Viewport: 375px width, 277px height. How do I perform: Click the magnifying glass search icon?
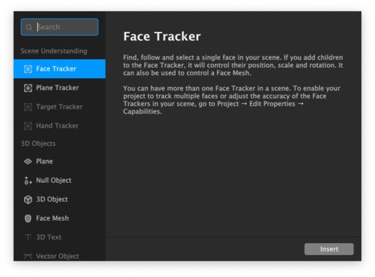pyautogui.click(x=29, y=27)
